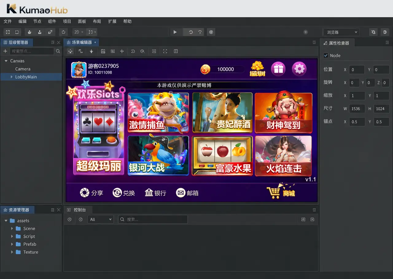Click the player avatar in game lobby
393x279 pixels.
tap(79, 70)
